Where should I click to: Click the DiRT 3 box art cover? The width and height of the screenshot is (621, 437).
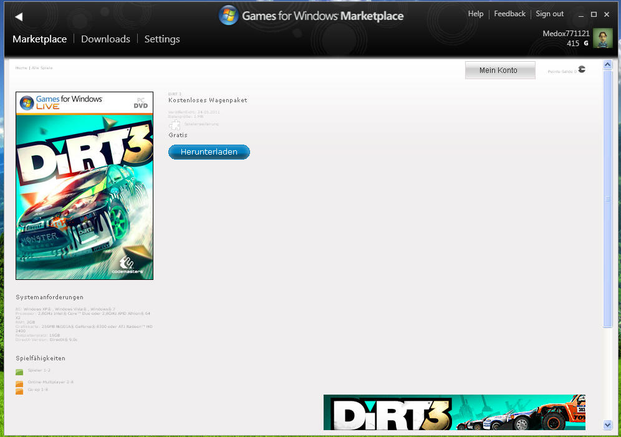coord(84,186)
